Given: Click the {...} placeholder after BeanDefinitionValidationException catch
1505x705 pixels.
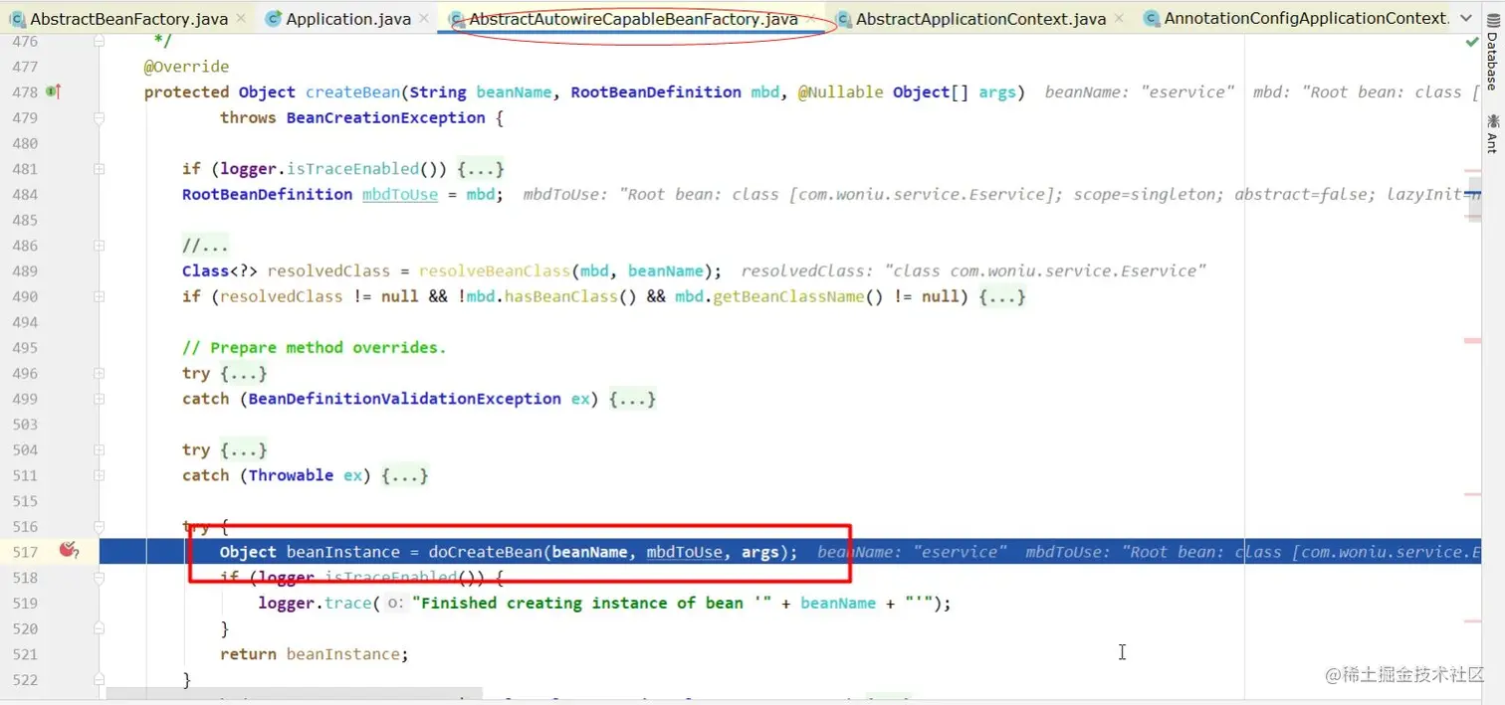Looking at the screenshot, I should pos(632,399).
